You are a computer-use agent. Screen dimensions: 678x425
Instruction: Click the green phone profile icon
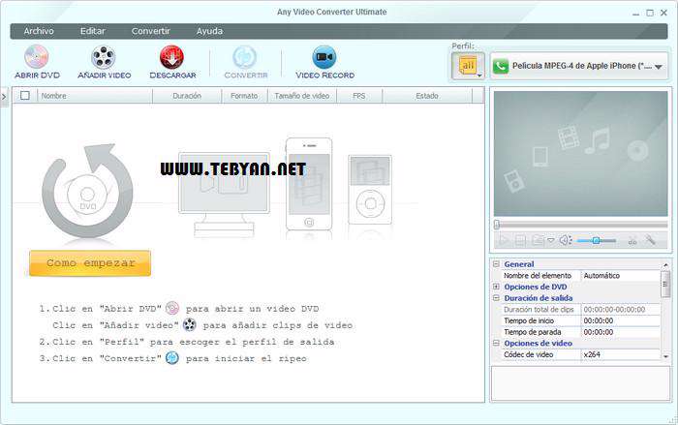501,67
